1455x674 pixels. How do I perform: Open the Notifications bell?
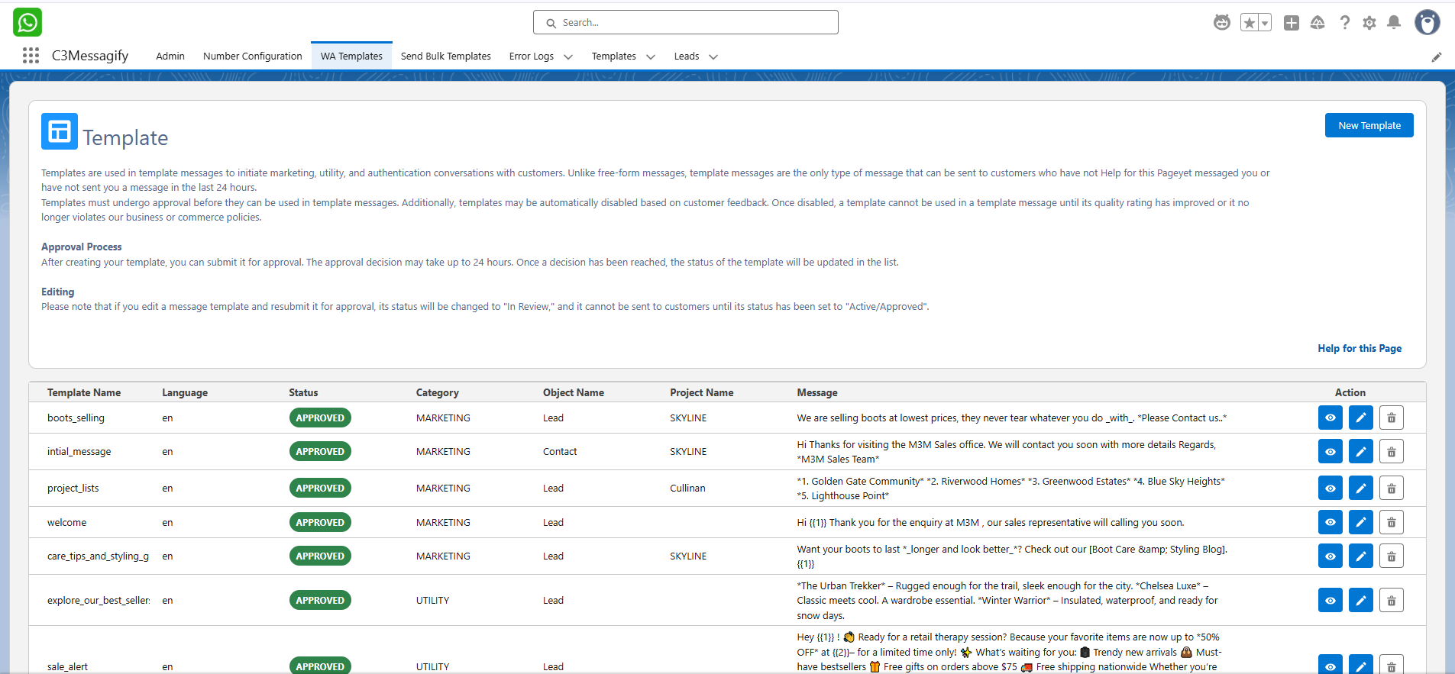1394,23
